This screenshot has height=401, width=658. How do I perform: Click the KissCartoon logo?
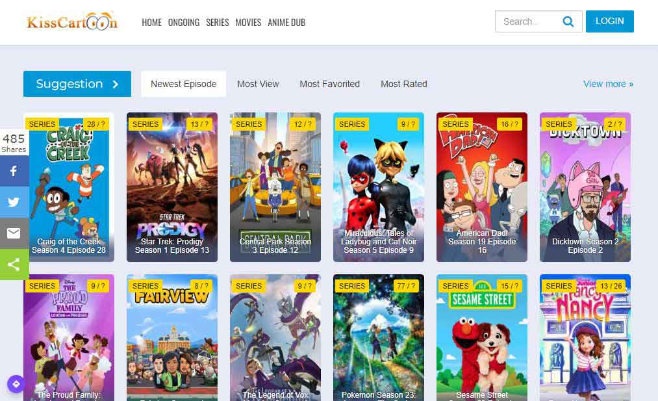click(72, 21)
